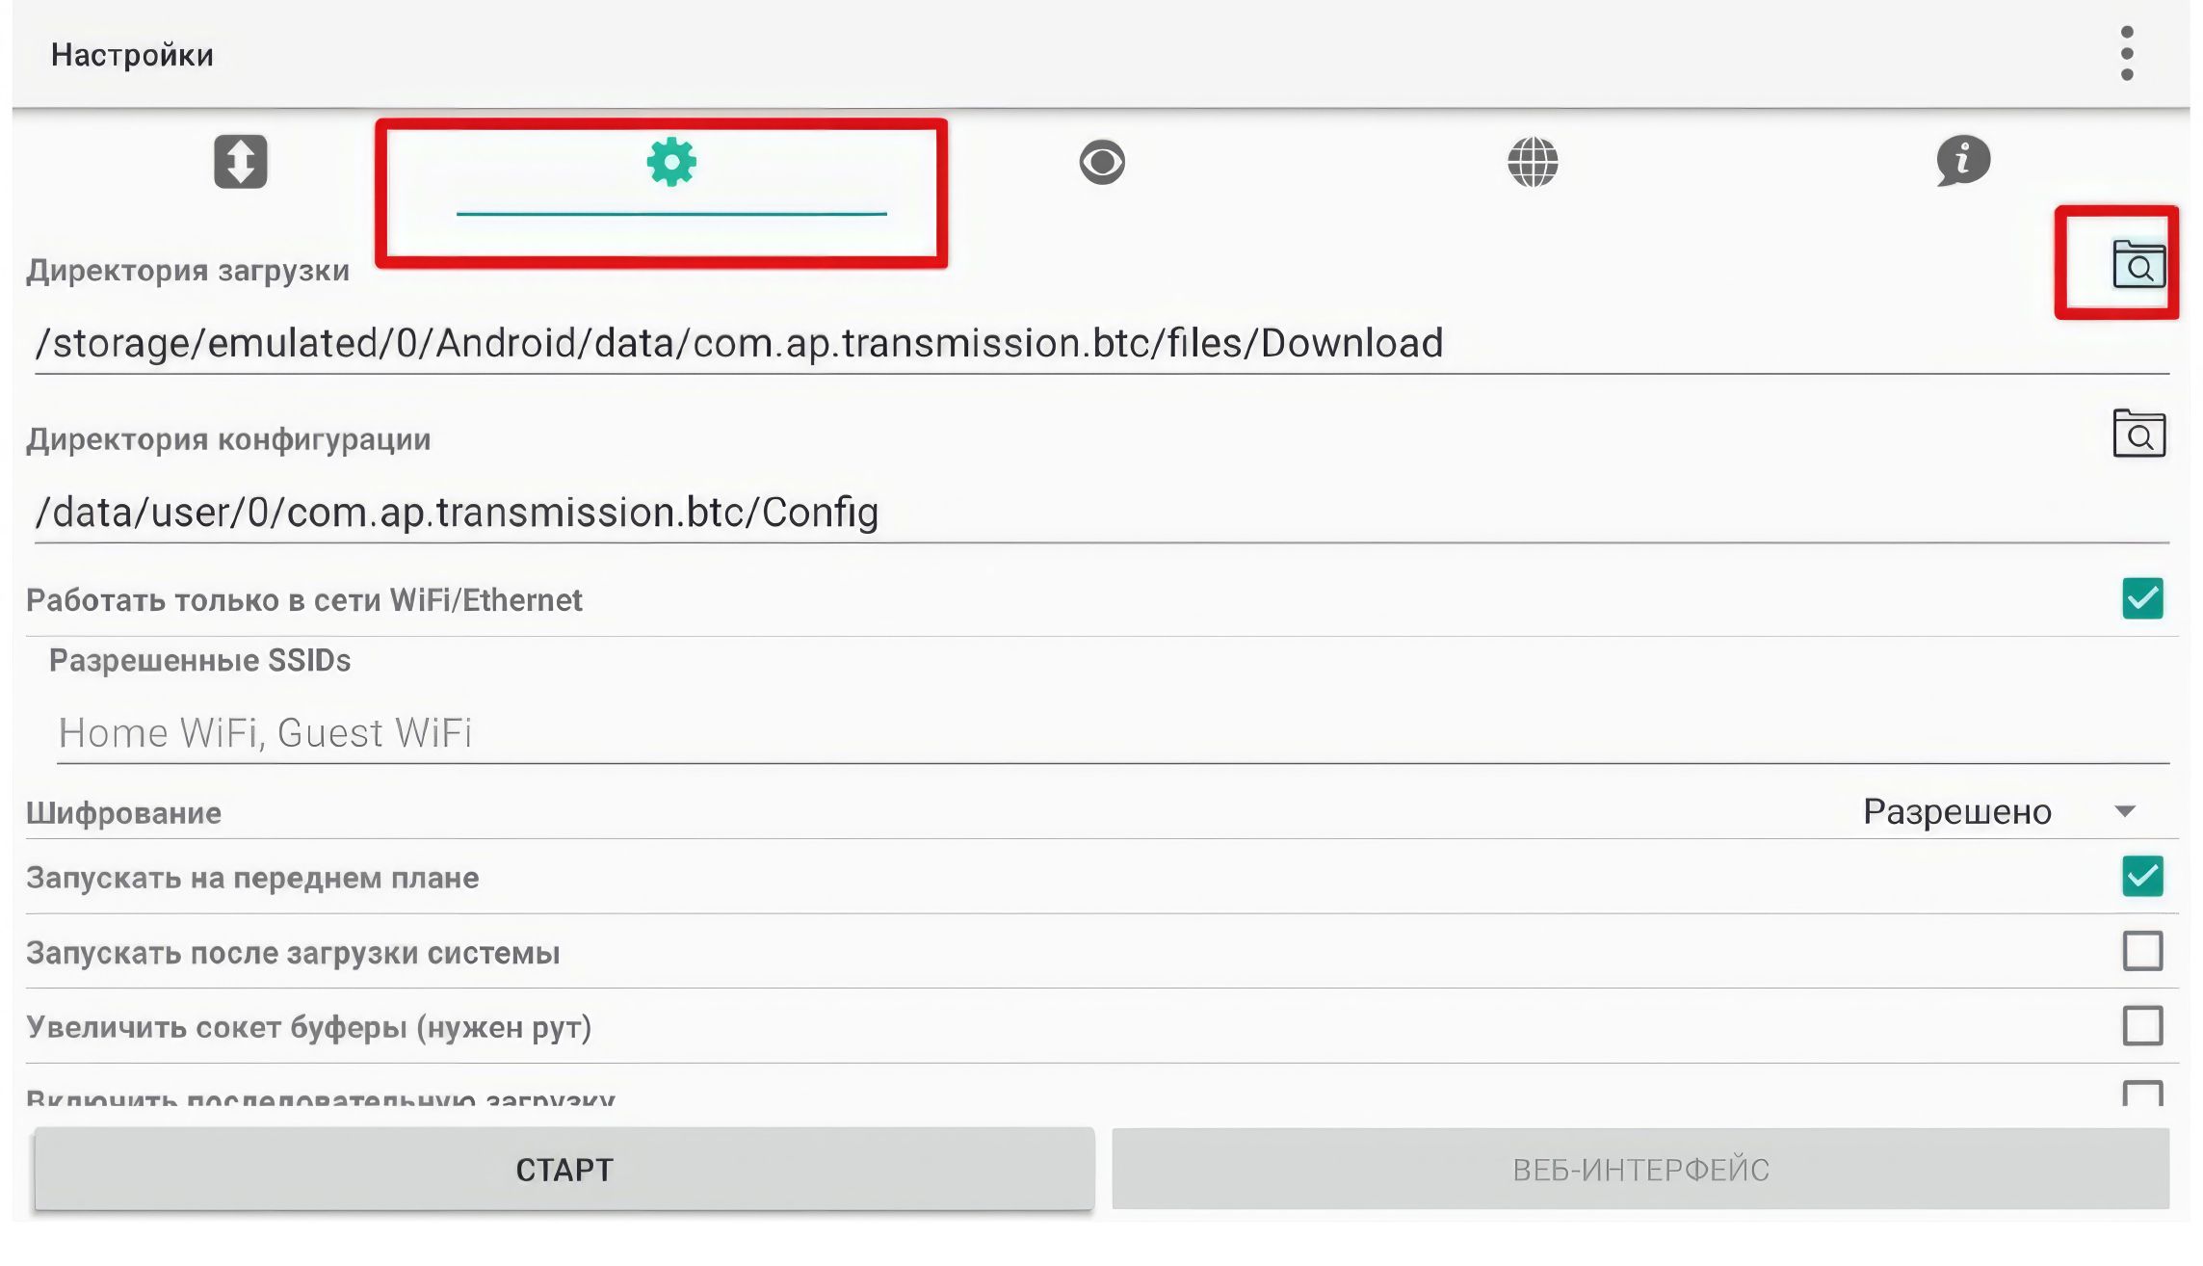Viewport: 2203px width, 1266px height.
Task: Open the info speech bubble tab
Action: click(1963, 160)
